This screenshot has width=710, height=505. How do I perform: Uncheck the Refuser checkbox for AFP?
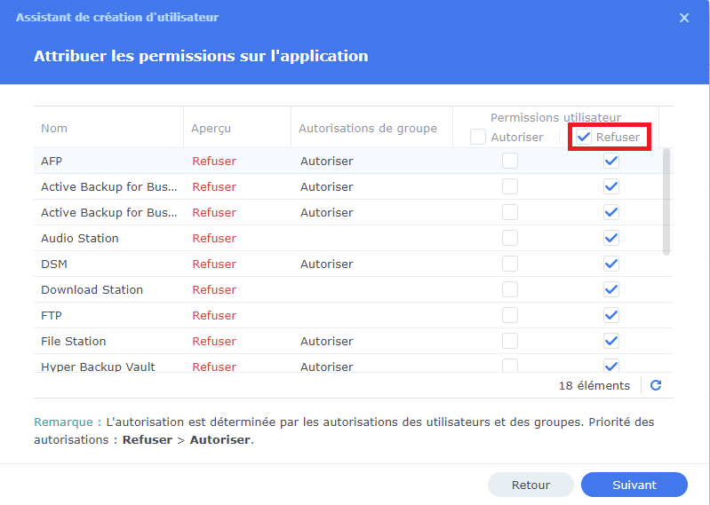tap(610, 161)
